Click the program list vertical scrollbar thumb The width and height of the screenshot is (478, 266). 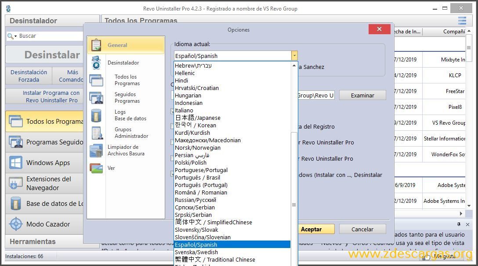[469, 47]
